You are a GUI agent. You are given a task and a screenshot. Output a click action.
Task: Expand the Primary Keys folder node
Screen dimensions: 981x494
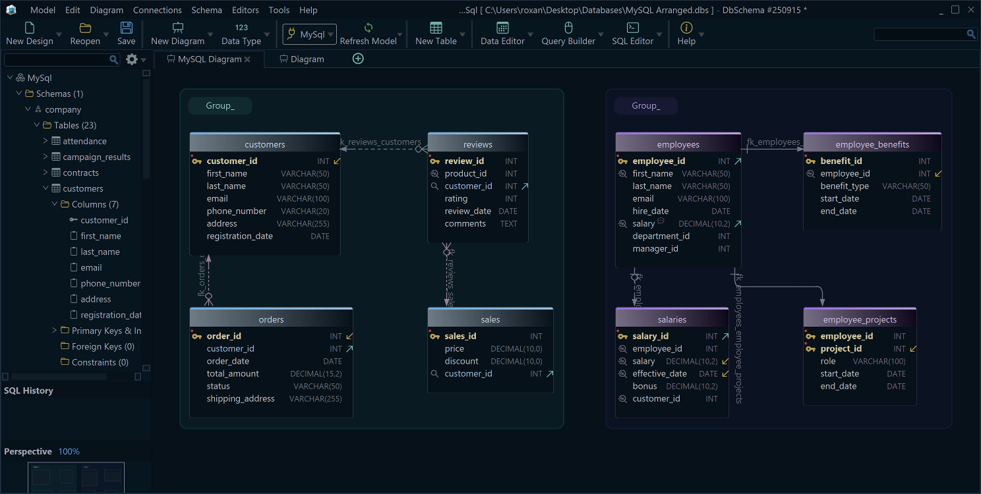[55, 331]
